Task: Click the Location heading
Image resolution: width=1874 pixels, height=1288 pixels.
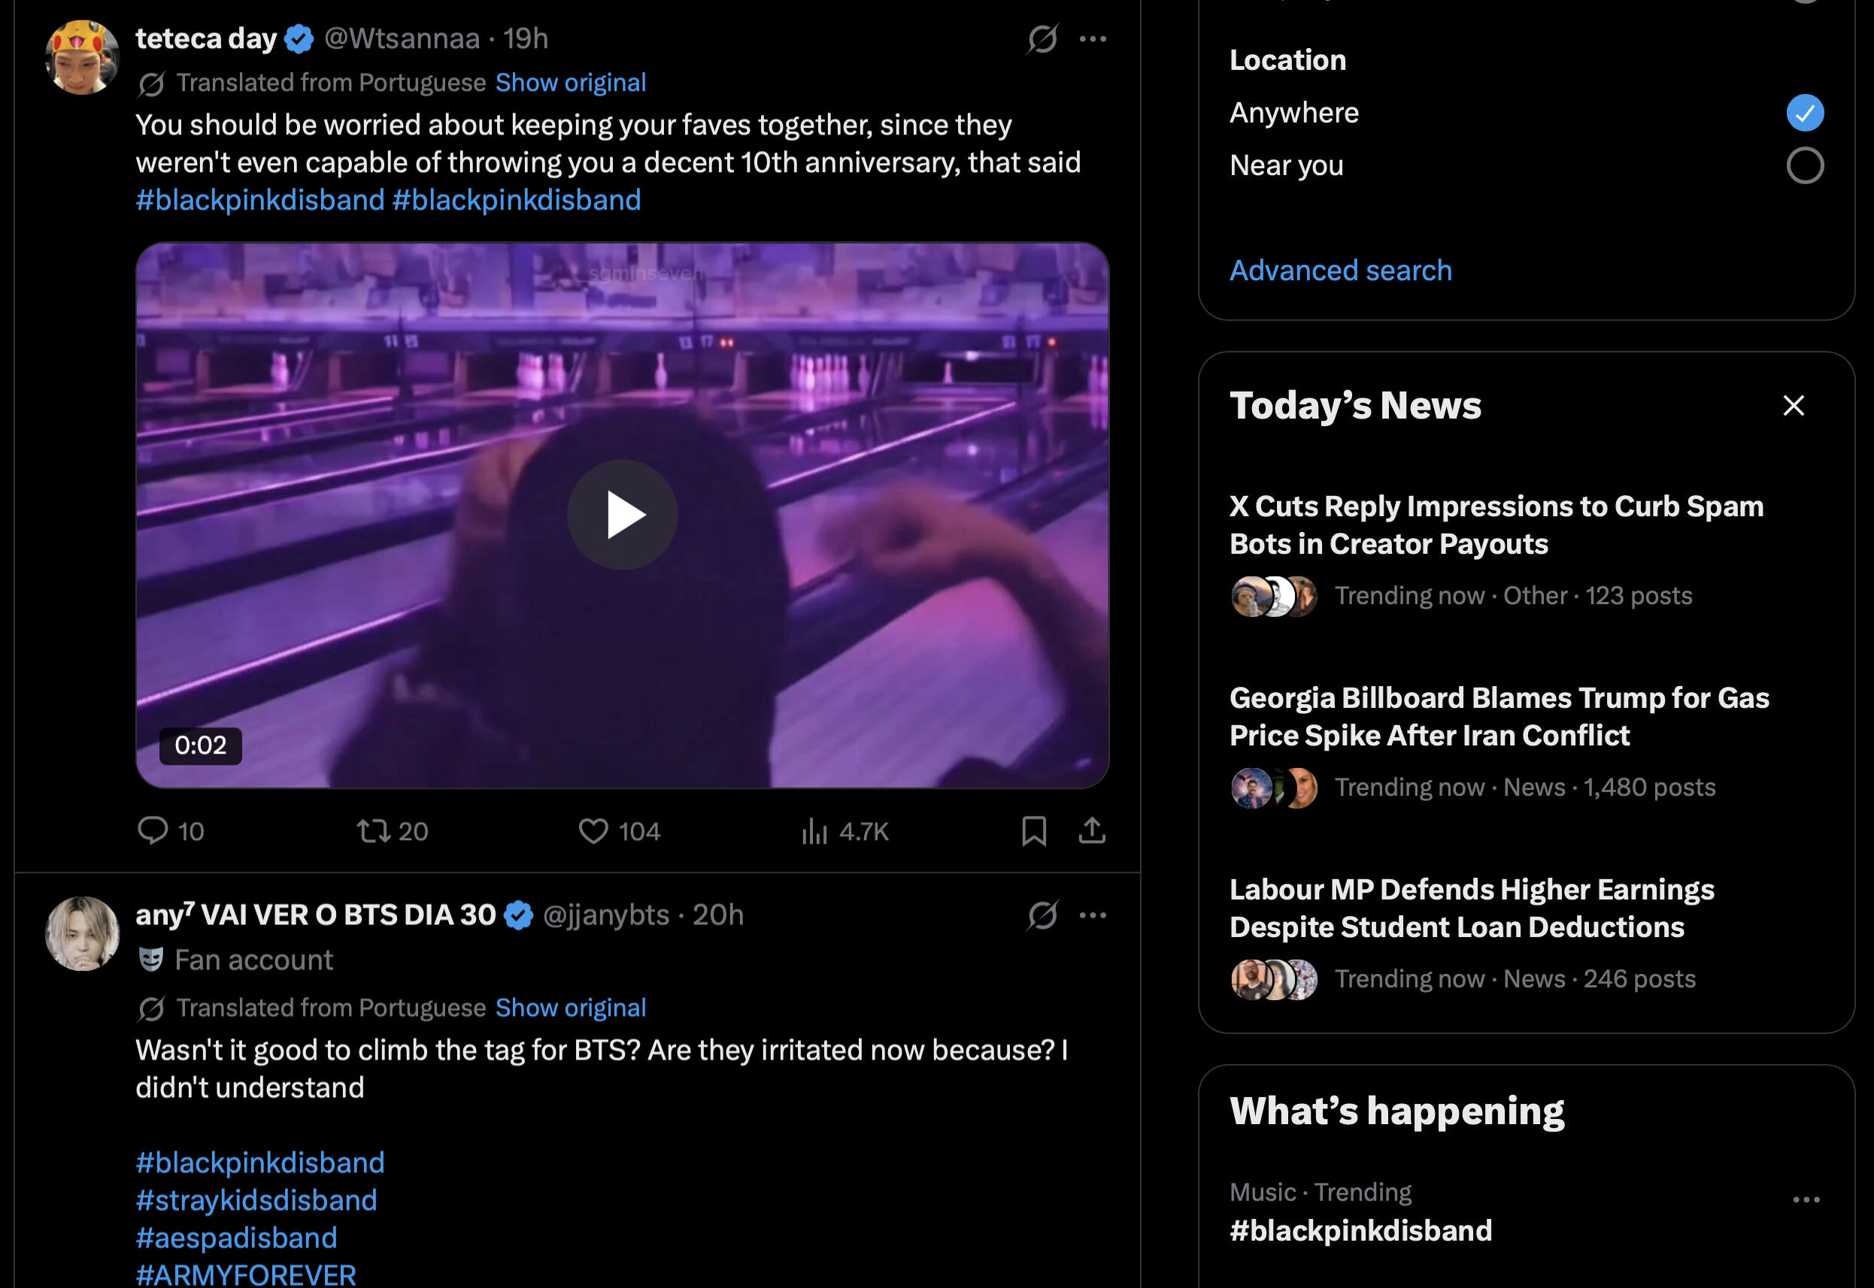Action: 1288,59
